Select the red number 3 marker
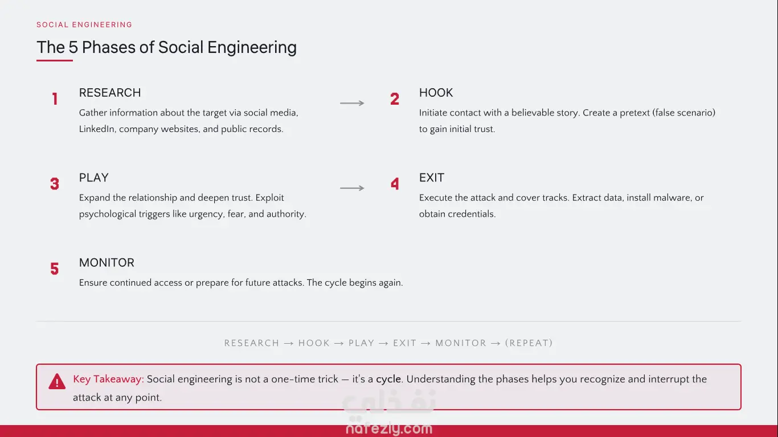Viewport: 778px width, 437px height. 55,184
